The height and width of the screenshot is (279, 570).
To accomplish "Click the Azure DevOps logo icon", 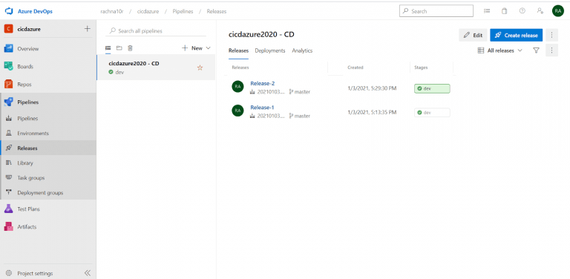I will [x=9, y=11].
